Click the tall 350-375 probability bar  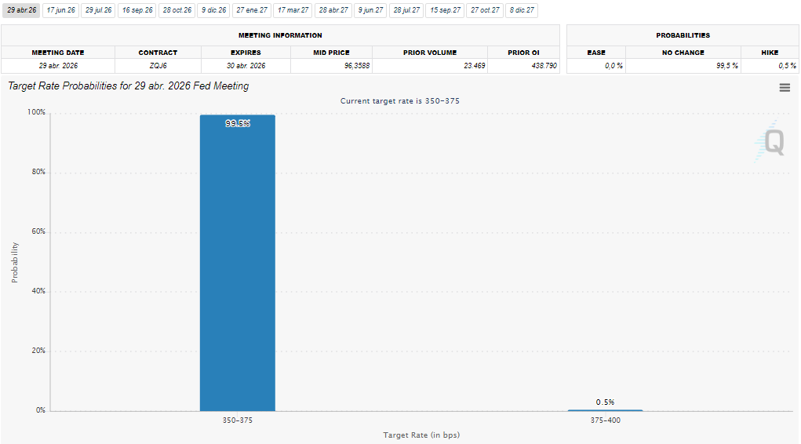238,263
